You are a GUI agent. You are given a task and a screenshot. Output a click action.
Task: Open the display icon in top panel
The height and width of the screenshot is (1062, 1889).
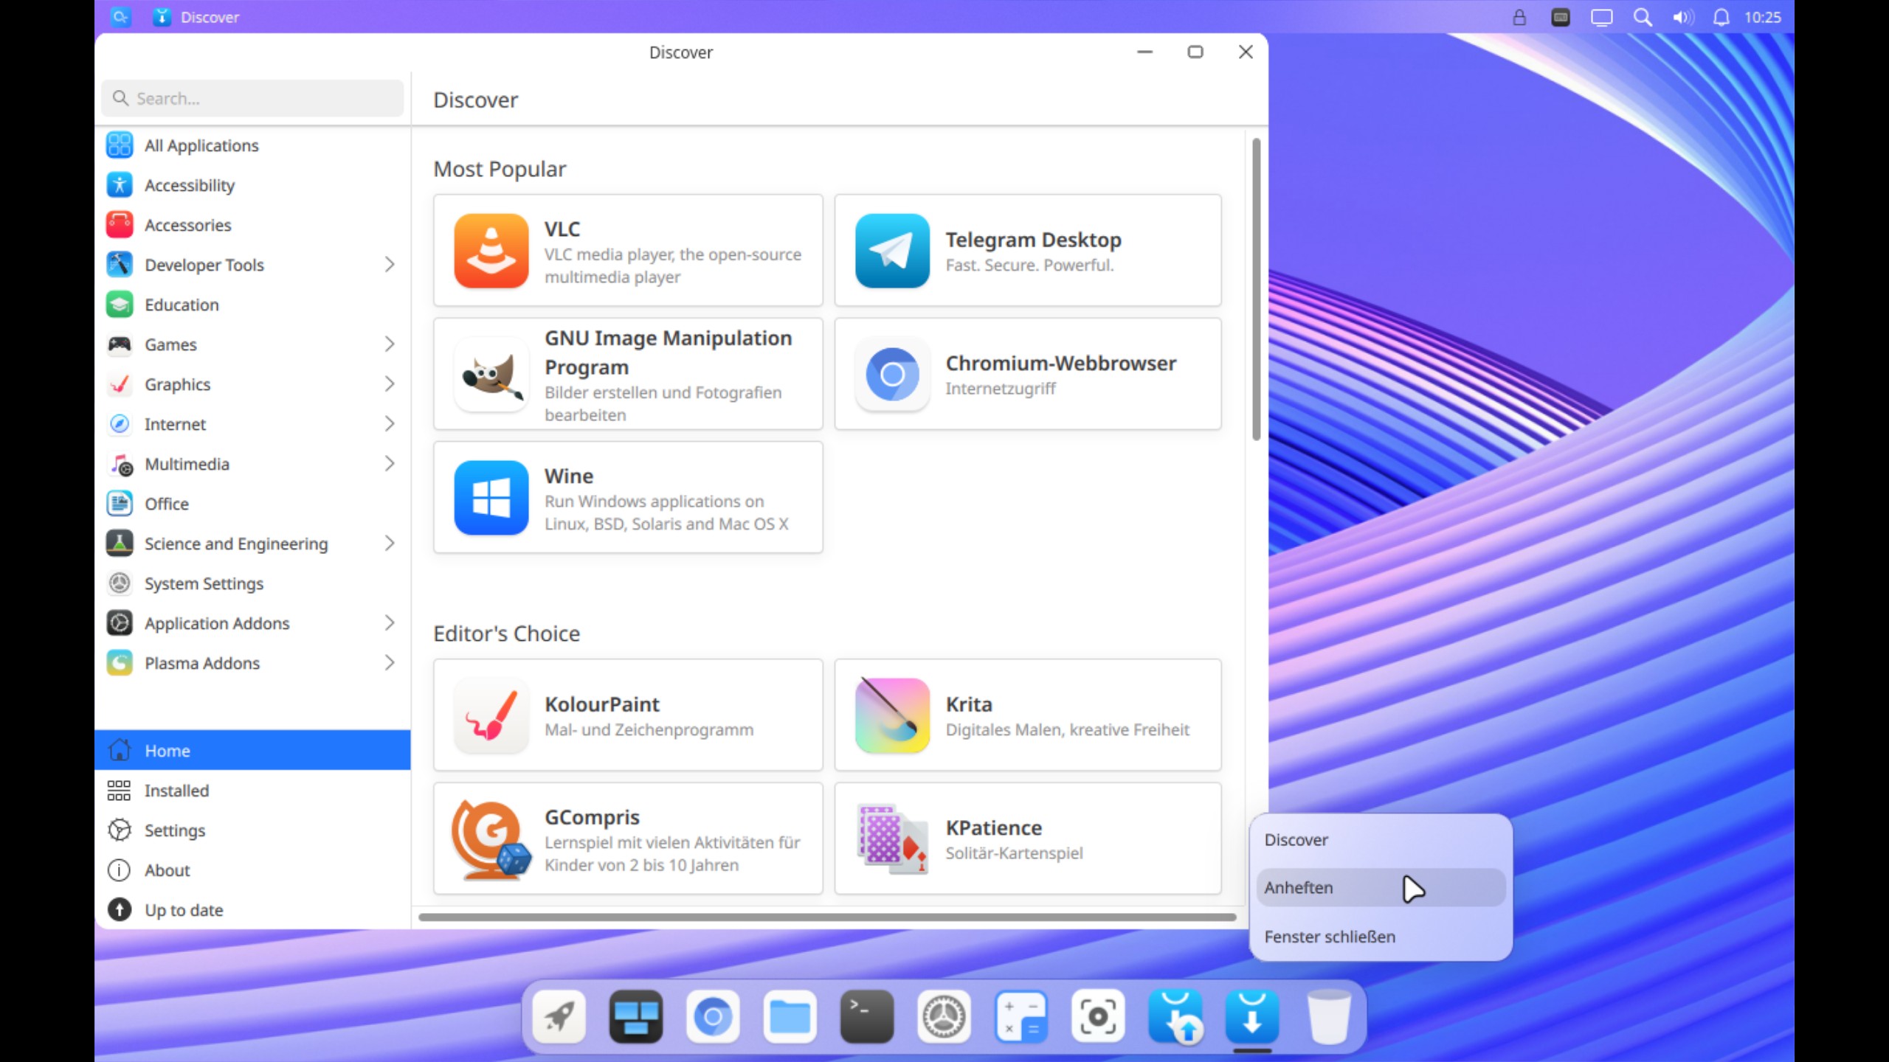(x=1601, y=17)
